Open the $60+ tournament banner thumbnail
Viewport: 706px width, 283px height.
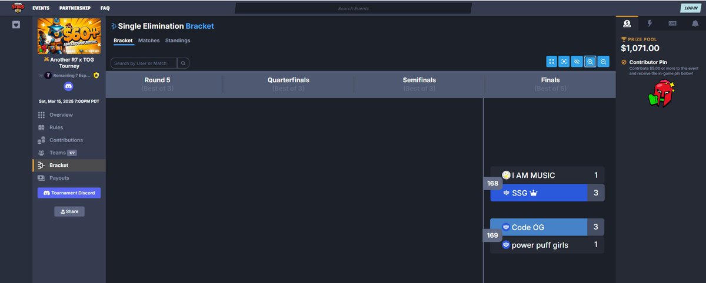69,36
